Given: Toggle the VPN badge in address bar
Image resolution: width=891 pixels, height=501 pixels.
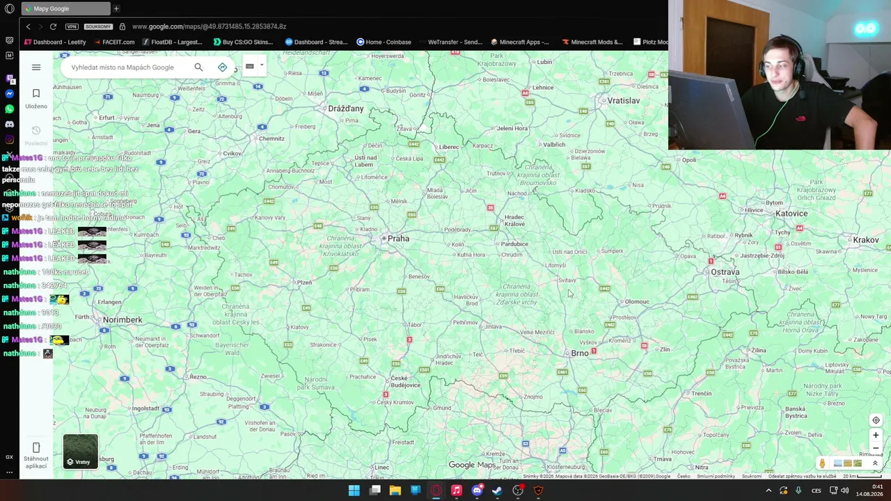Looking at the screenshot, I should pos(72,26).
